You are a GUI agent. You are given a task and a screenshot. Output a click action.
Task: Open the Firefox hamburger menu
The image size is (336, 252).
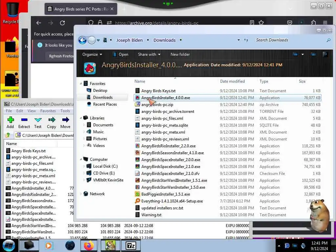click(325, 23)
